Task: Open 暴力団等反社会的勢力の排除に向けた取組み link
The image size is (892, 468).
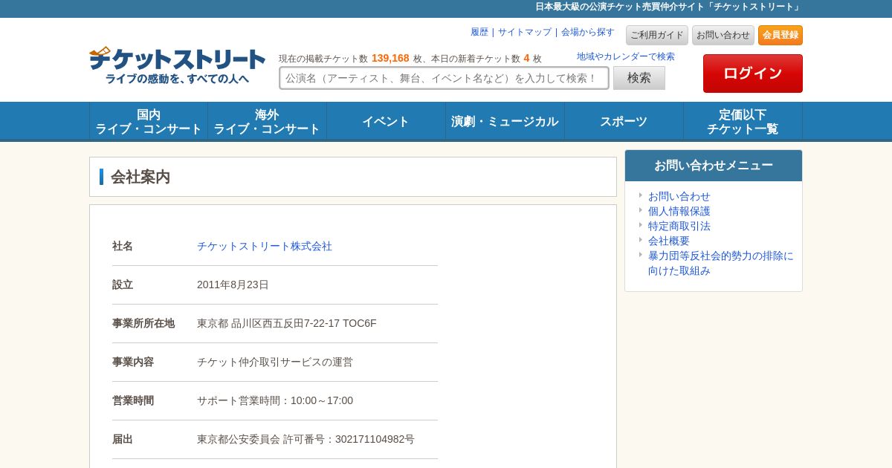Action: point(721,263)
